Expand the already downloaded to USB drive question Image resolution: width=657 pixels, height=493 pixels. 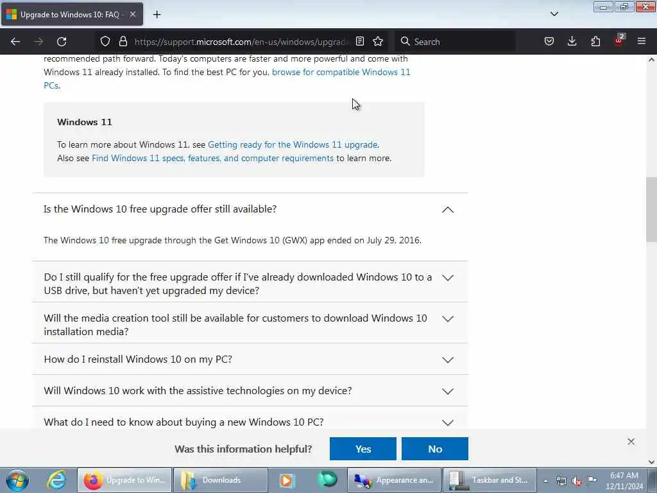pyautogui.click(x=250, y=283)
